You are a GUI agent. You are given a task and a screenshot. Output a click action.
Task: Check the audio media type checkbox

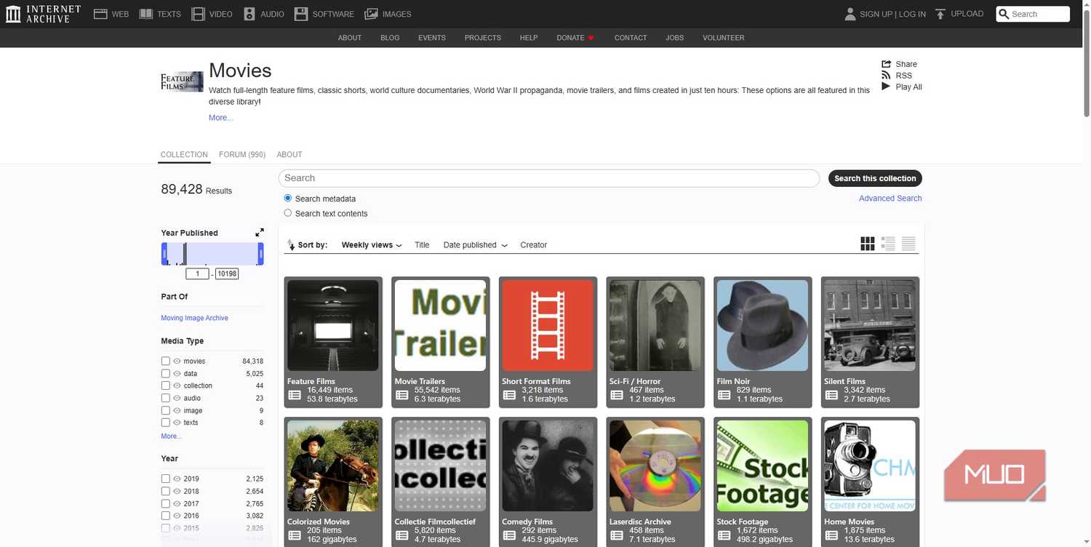[166, 398]
